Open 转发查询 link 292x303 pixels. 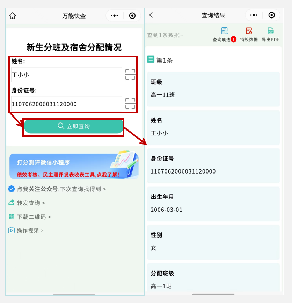click(x=31, y=203)
